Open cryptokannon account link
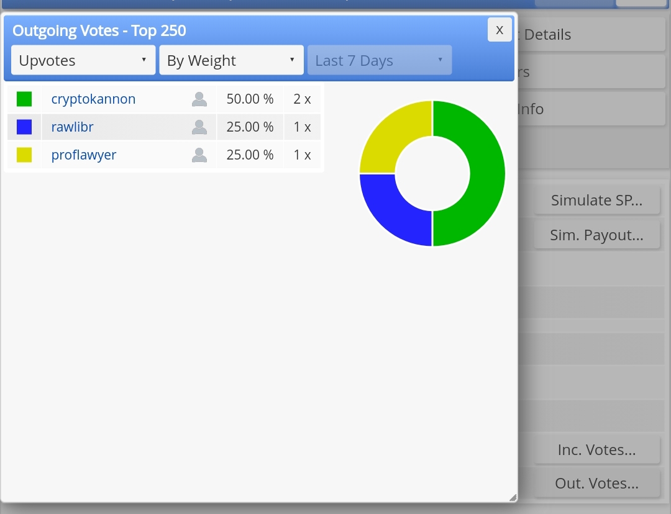 tap(93, 99)
